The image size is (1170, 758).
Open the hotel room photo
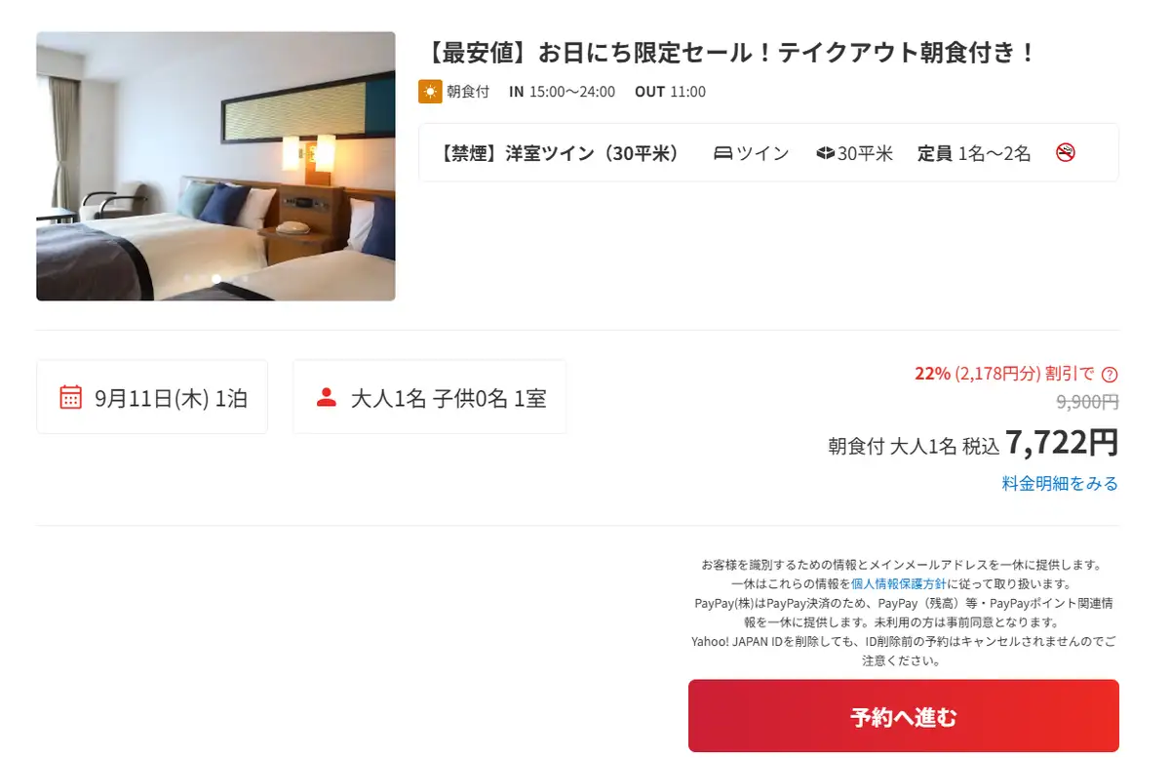click(x=215, y=166)
